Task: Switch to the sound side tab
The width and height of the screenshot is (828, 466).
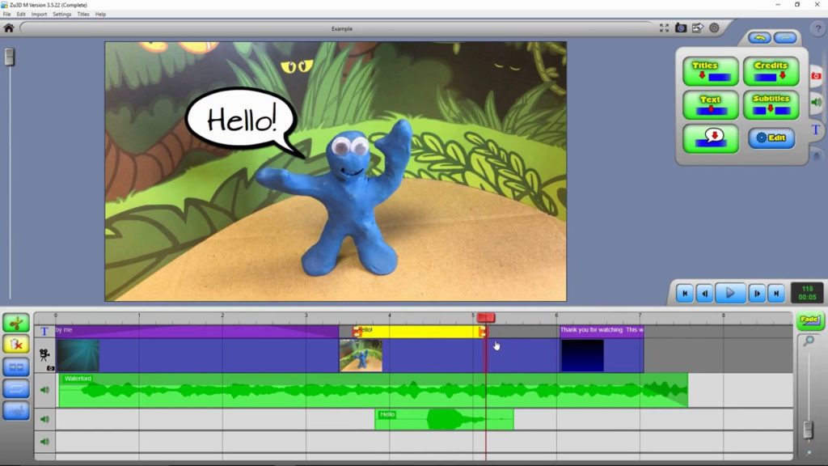Action: click(x=817, y=103)
